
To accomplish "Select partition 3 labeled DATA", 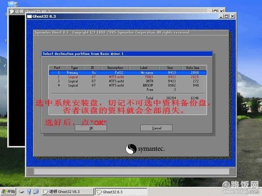I will (128, 81).
